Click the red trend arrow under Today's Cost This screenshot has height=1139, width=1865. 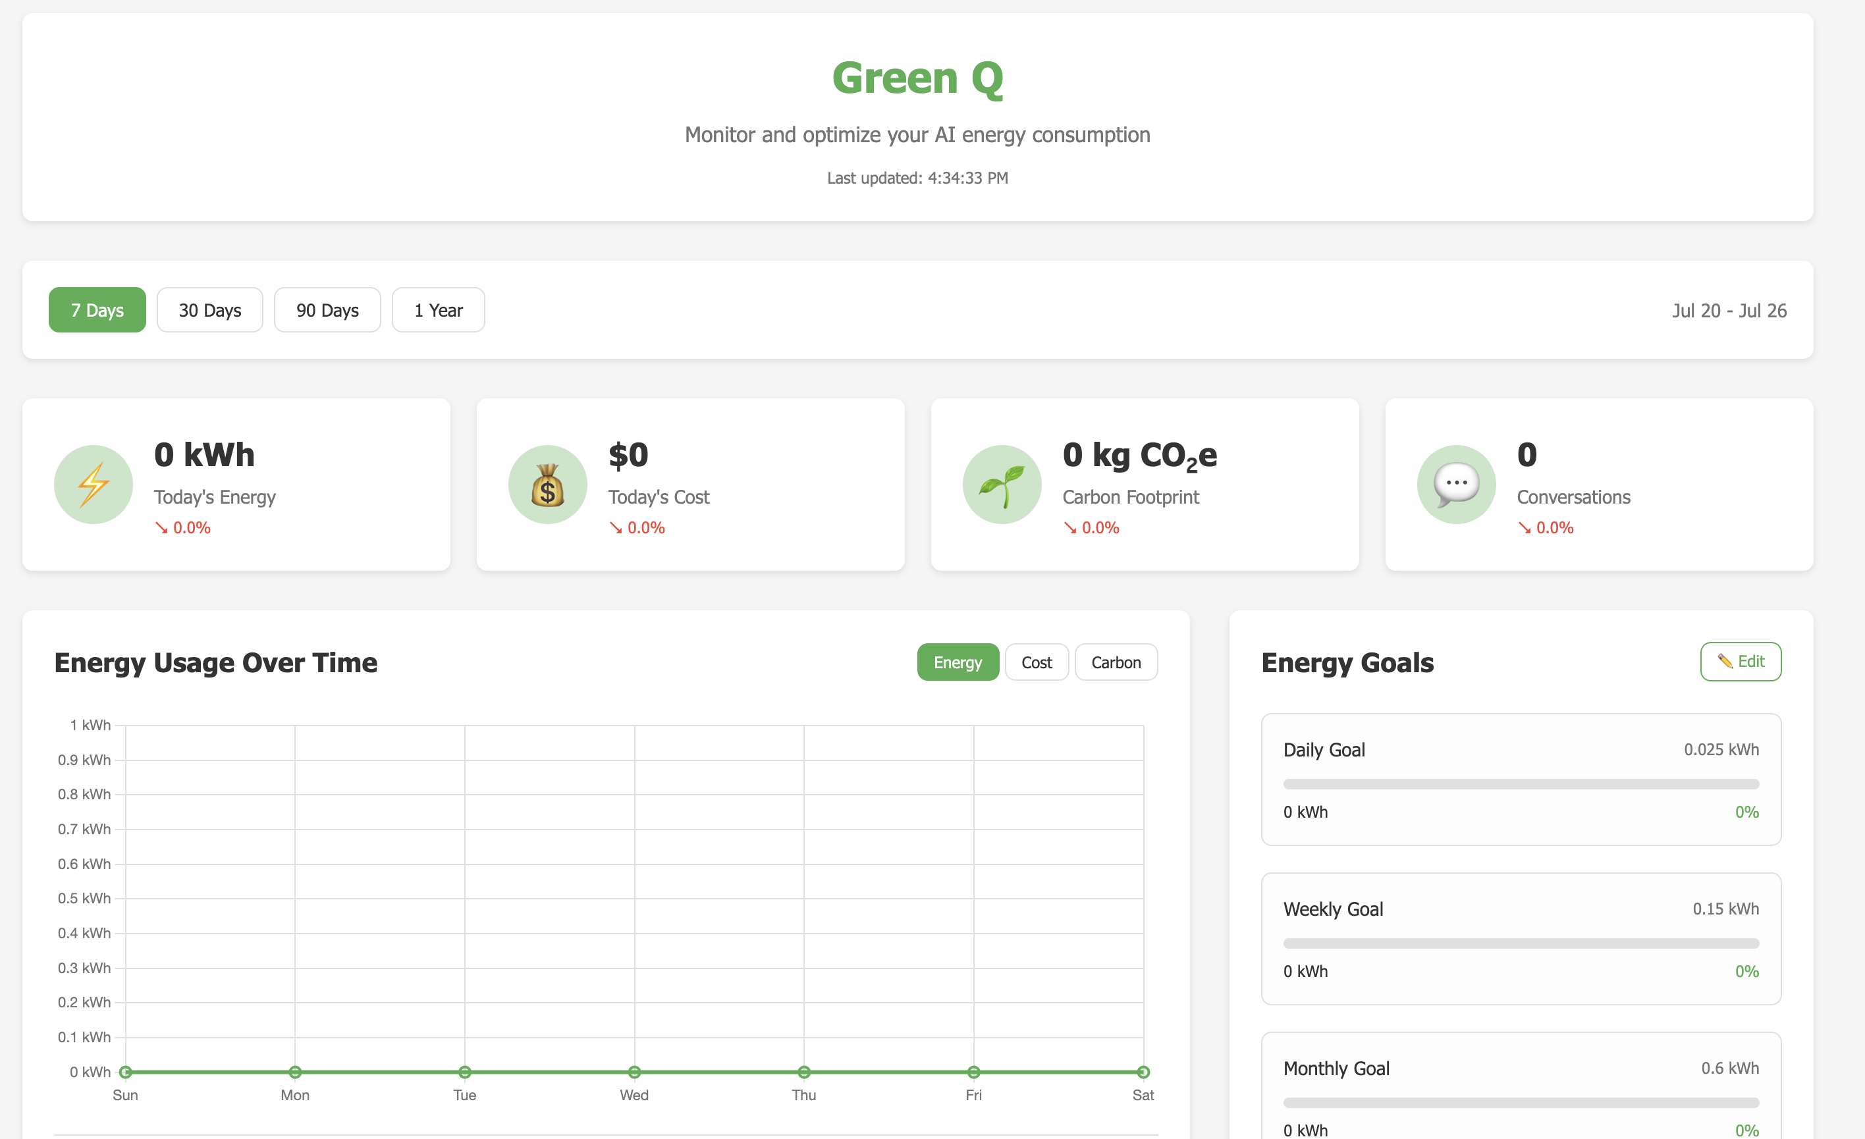615,528
